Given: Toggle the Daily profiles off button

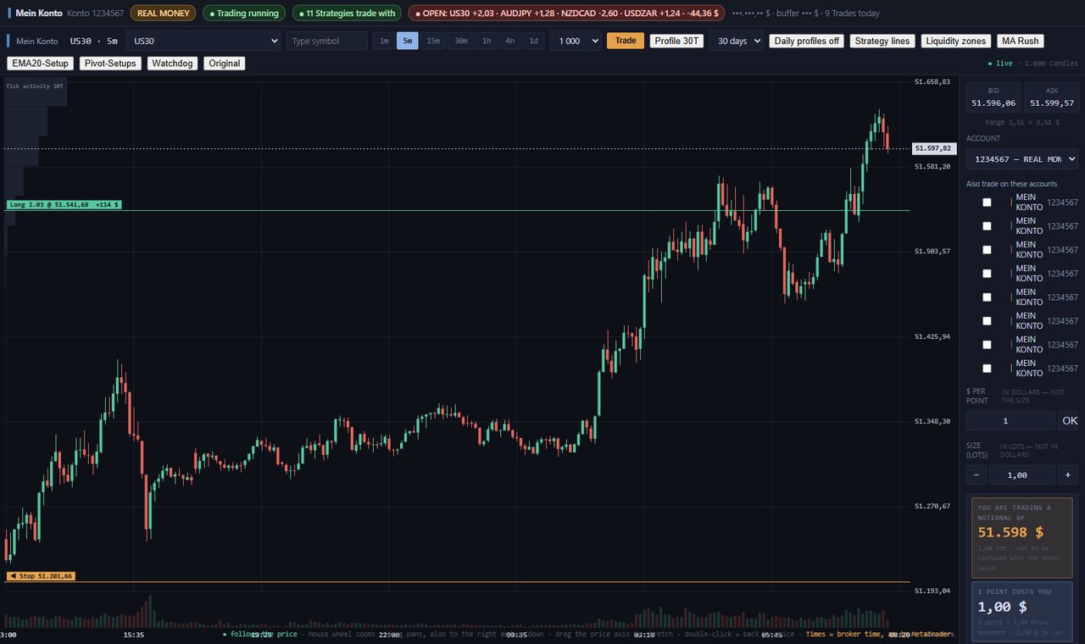Looking at the screenshot, I should pos(806,41).
